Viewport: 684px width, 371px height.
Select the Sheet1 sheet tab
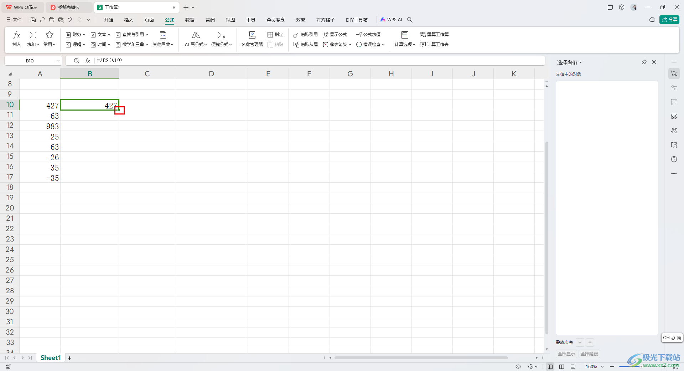click(x=51, y=358)
